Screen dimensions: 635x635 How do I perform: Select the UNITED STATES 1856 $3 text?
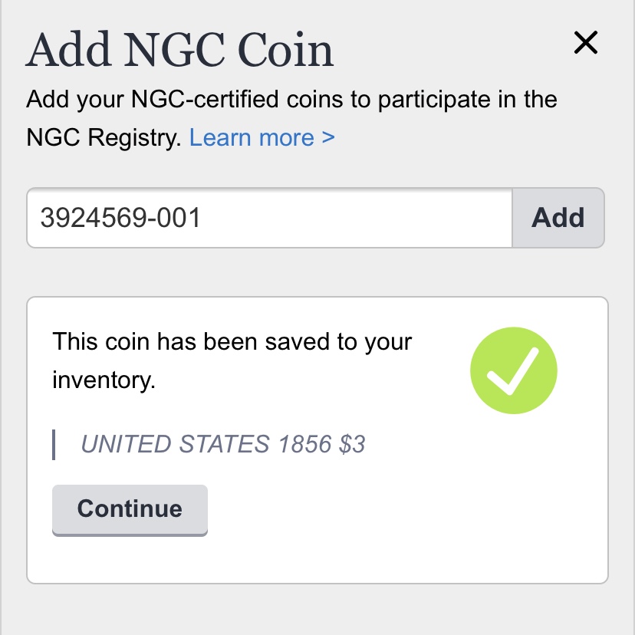pos(223,444)
